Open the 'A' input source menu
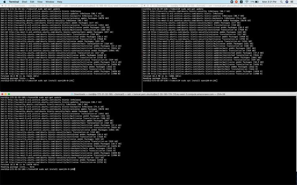 [x=241, y=2]
